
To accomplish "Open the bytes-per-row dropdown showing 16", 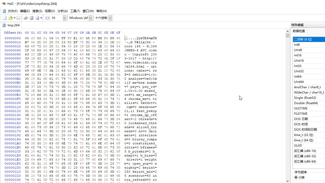I will coord(64,18).
